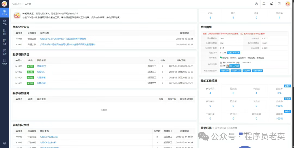Open knowledge doc 勾股DEV在线文档
This screenshot has width=294, height=148.
(49, 137)
